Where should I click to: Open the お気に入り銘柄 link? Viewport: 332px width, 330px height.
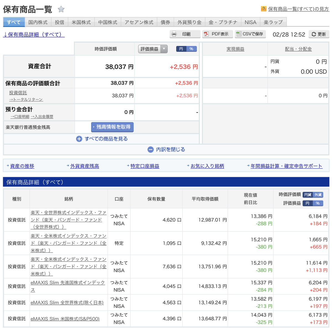[x=207, y=166]
